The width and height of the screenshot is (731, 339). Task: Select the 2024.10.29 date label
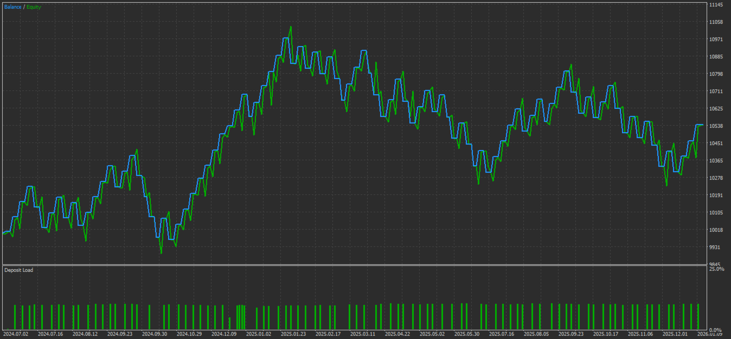[x=189, y=334]
